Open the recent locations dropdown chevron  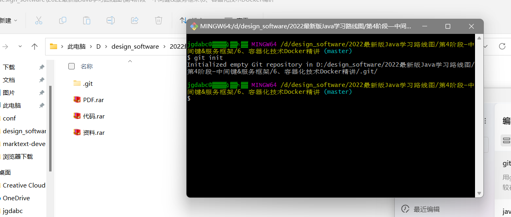pyautogui.click(x=20, y=47)
